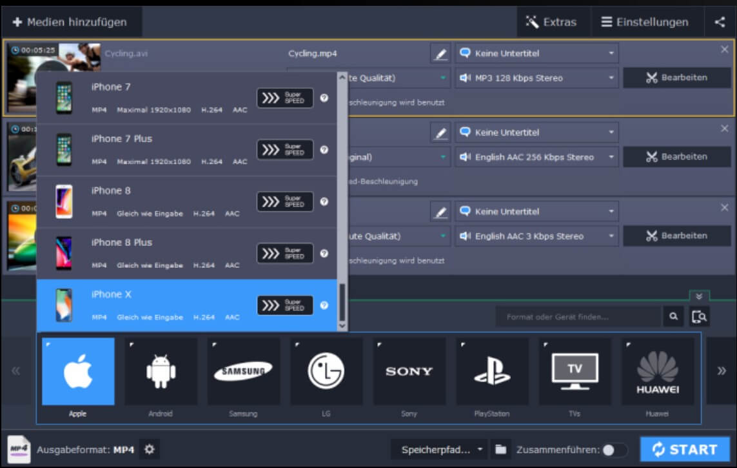The width and height of the screenshot is (737, 468).
Task: Open output format settings gear
Action: (150, 450)
